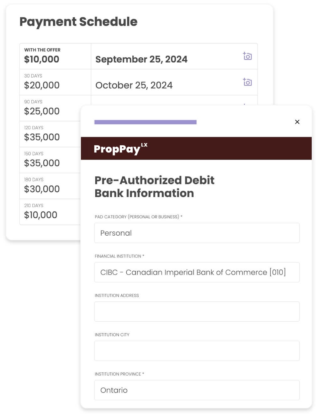This screenshot has height=416, width=318.
Task: Click the PropPay LX logo
Action: point(120,148)
